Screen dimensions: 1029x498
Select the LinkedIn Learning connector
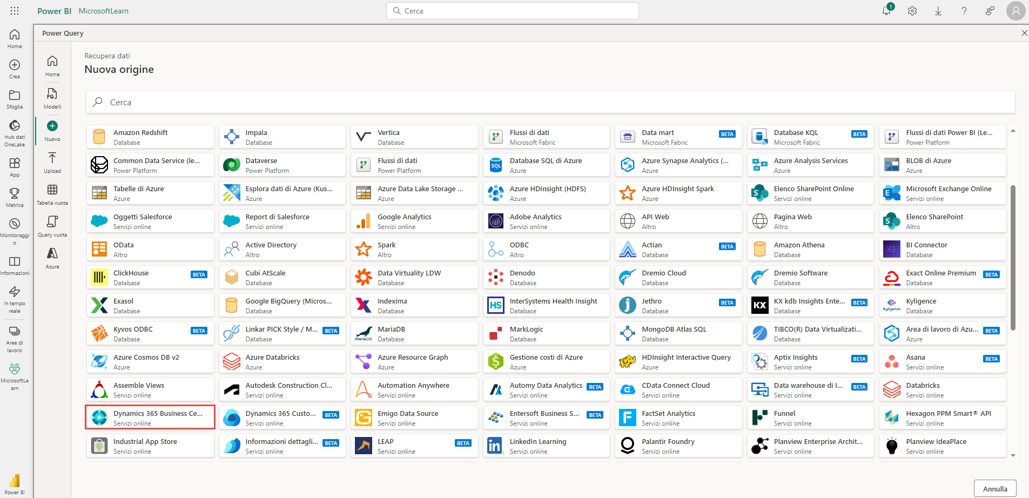click(547, 446)
